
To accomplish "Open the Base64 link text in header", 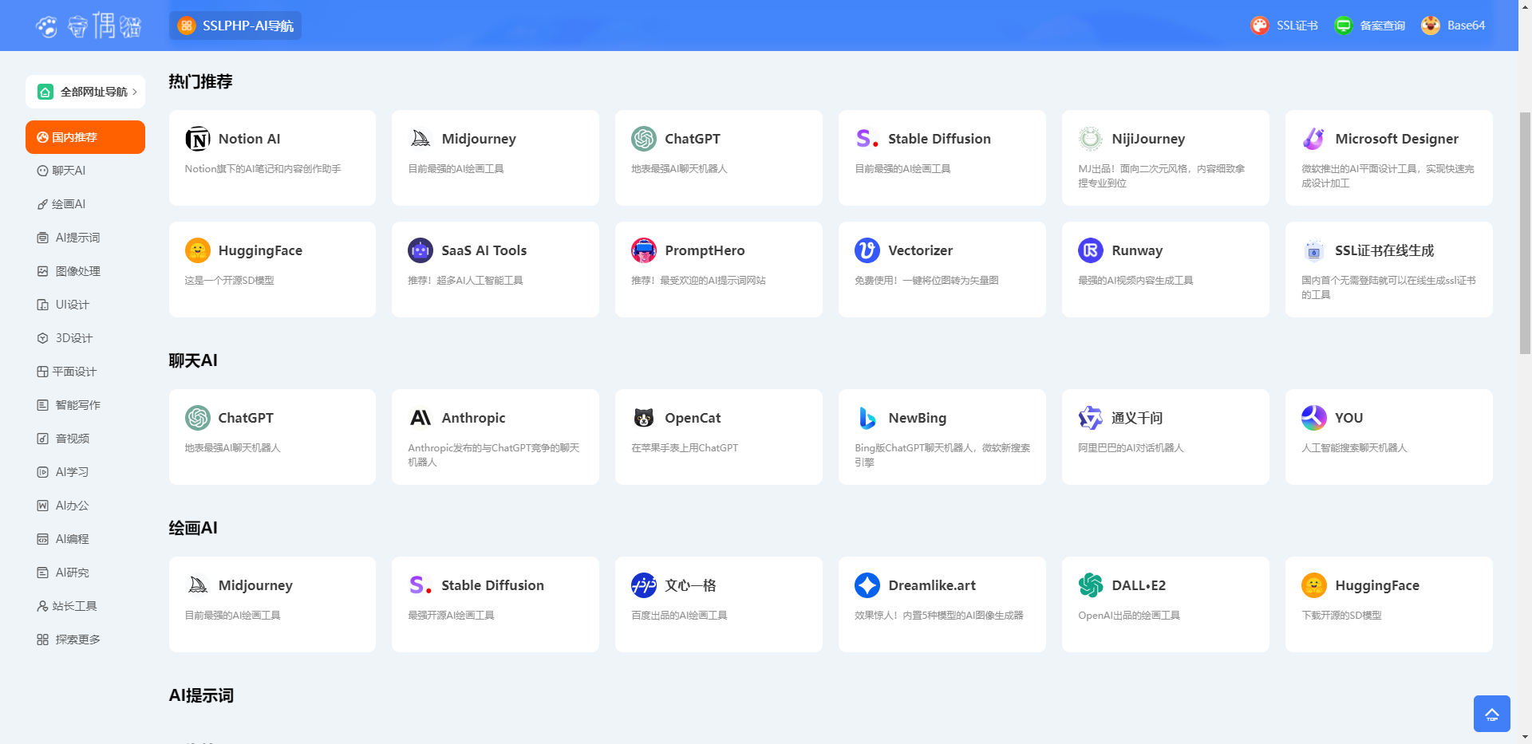I will pyautogui.click(x=1467, y=26).
